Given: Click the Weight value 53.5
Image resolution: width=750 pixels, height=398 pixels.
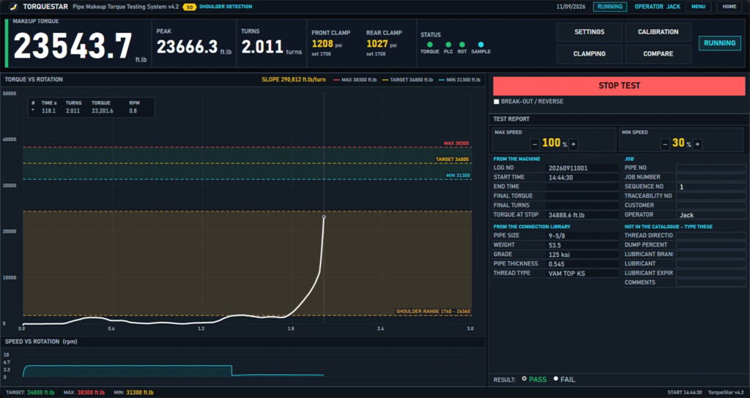Looking at the screenshot, I should click(x=555, y=245).
